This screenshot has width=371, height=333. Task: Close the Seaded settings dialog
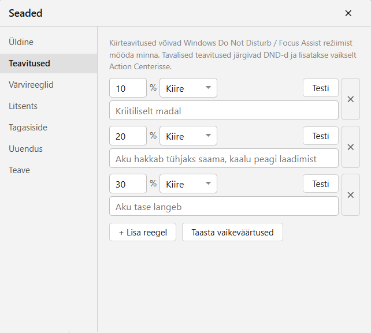point(348,13)
